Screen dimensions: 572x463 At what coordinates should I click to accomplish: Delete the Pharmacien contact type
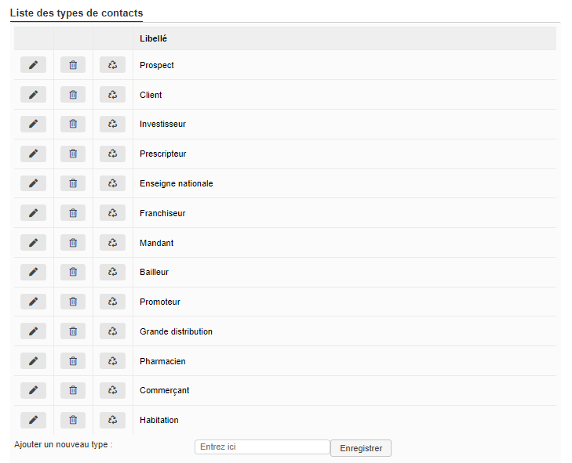click(x=73, y=361)
